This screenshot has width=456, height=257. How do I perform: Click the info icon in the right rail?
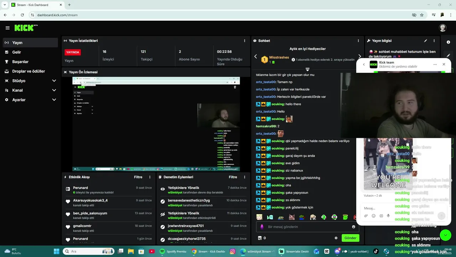pos(448,42)
